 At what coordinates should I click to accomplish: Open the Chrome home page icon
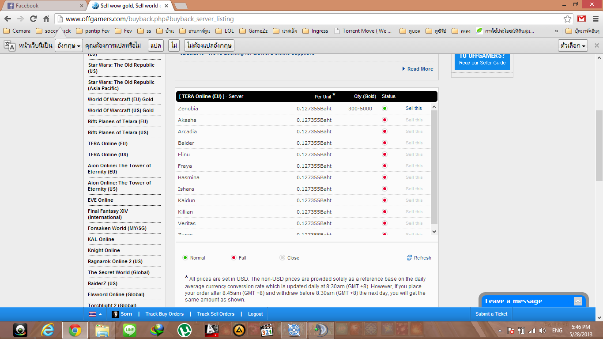(46, 19)
